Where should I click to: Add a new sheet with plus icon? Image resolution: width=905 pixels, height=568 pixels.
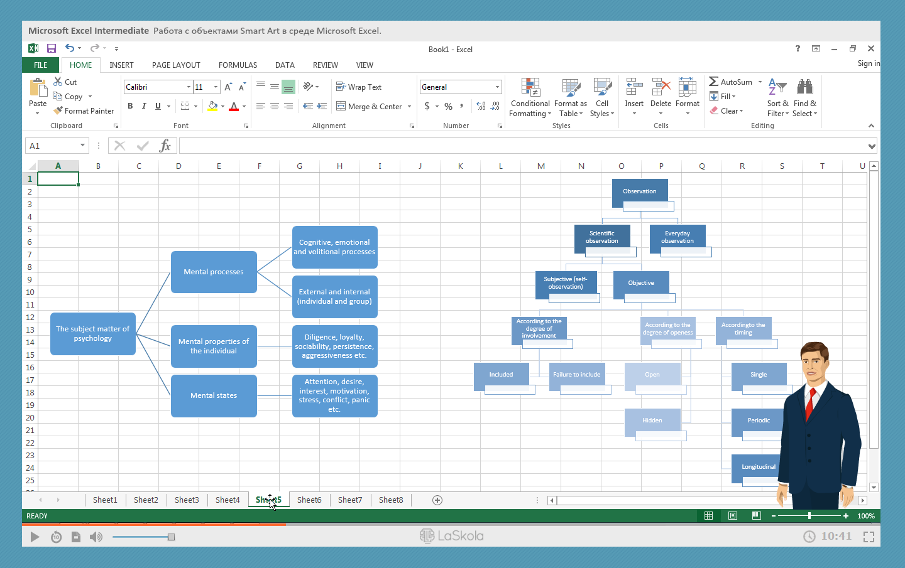click(437, 500)
